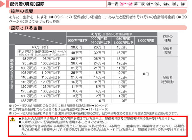Click the 900万円超 950万円以下 column header
The image size is (192, 140).
101,41
